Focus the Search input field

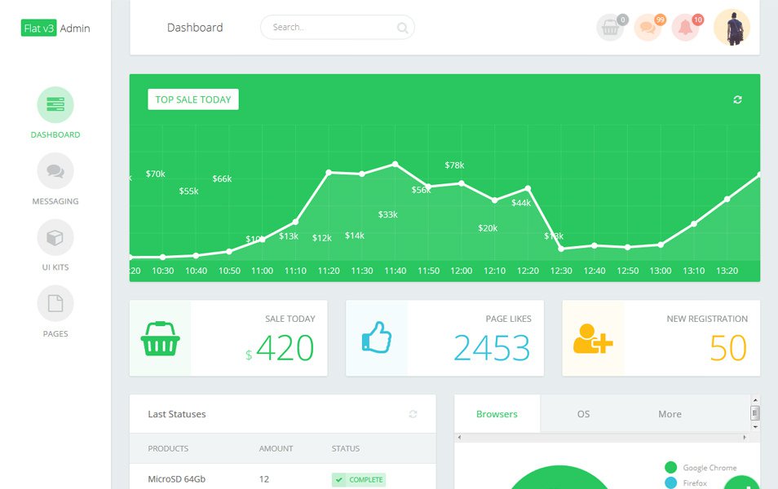click(x=338, y=27)
